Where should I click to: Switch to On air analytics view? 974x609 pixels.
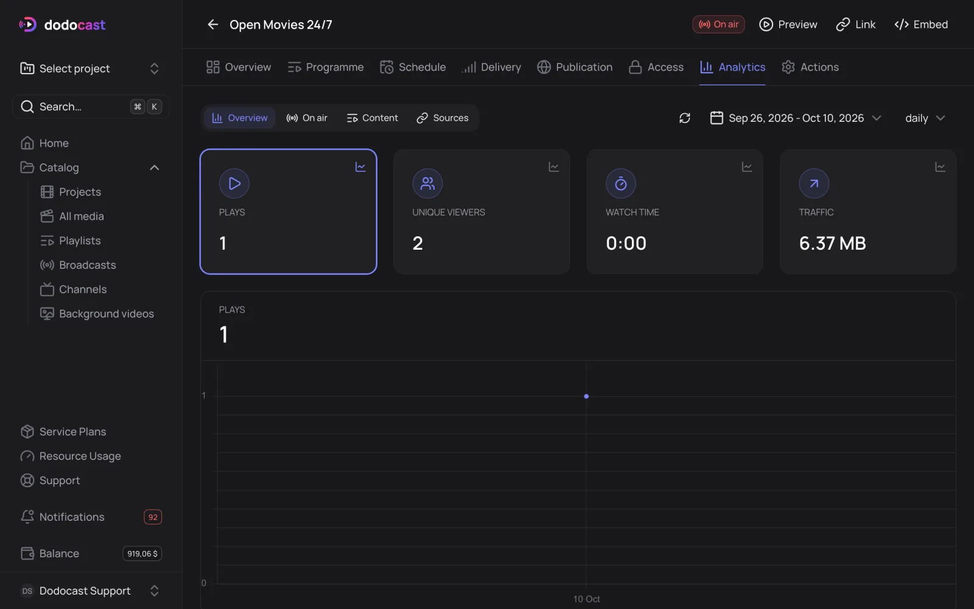point(307,118)
